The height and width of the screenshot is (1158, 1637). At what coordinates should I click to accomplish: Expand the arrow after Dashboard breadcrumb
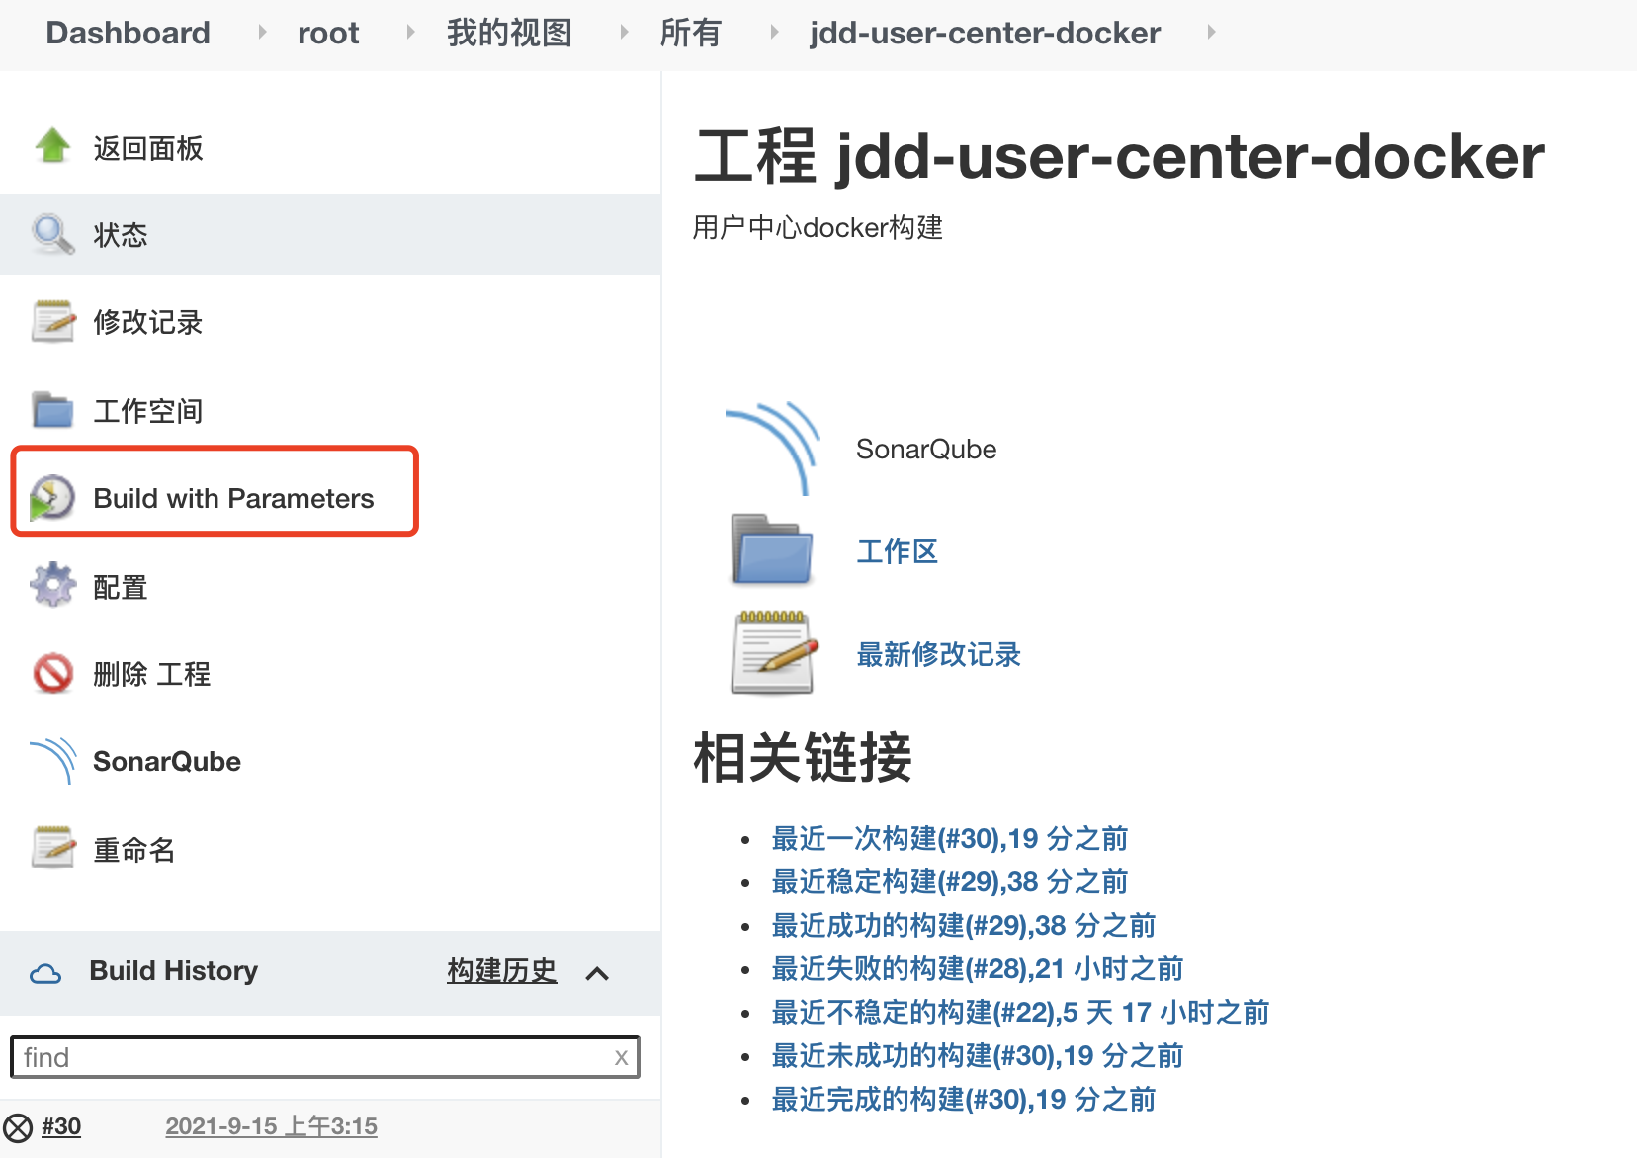pyautogui.click(x=262, y=32)
